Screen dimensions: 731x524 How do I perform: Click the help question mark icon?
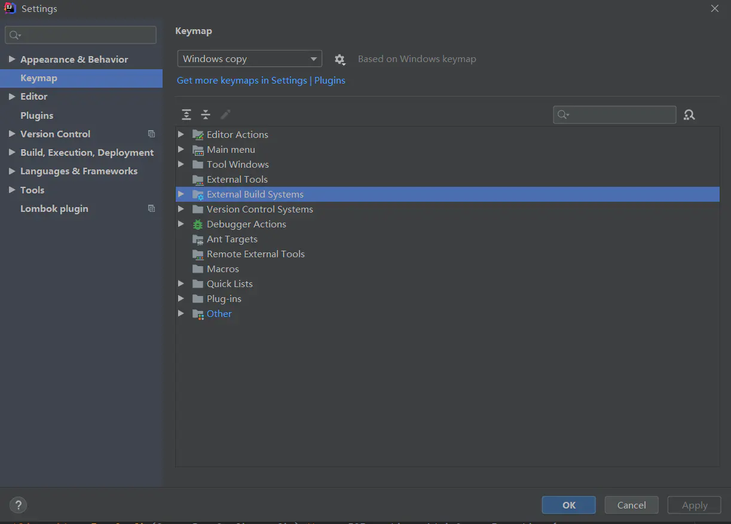(x=18, y=505)
